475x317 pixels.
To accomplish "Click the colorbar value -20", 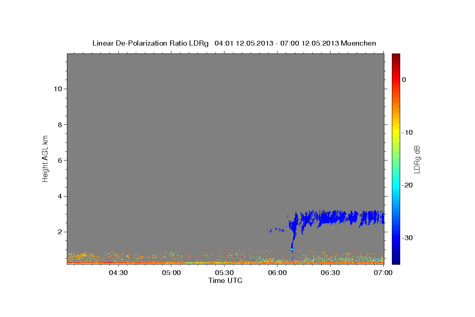I will point(408,185).
